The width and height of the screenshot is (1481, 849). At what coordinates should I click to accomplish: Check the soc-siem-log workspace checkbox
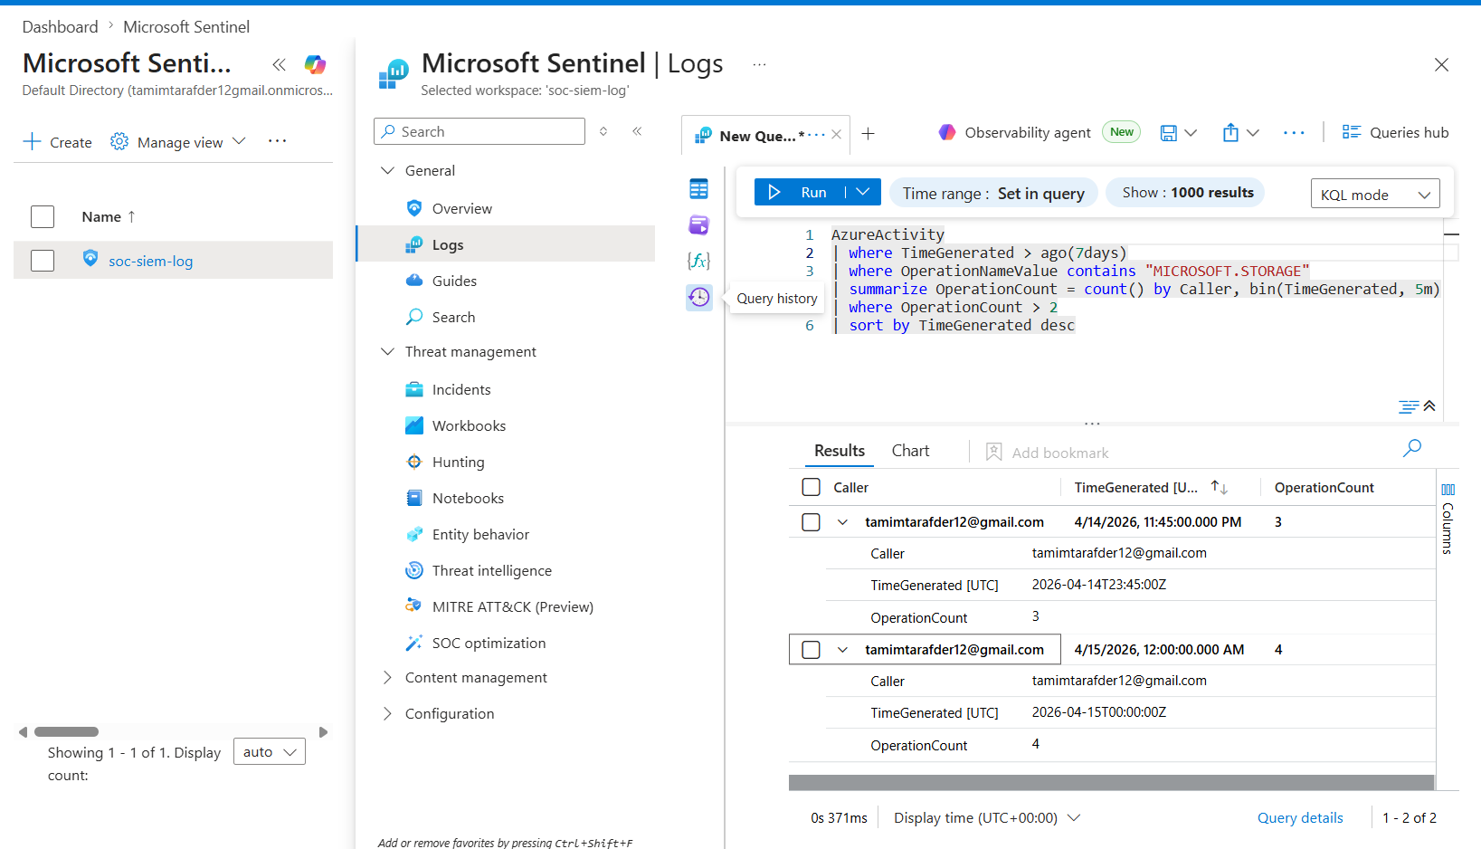click(43, 261)
